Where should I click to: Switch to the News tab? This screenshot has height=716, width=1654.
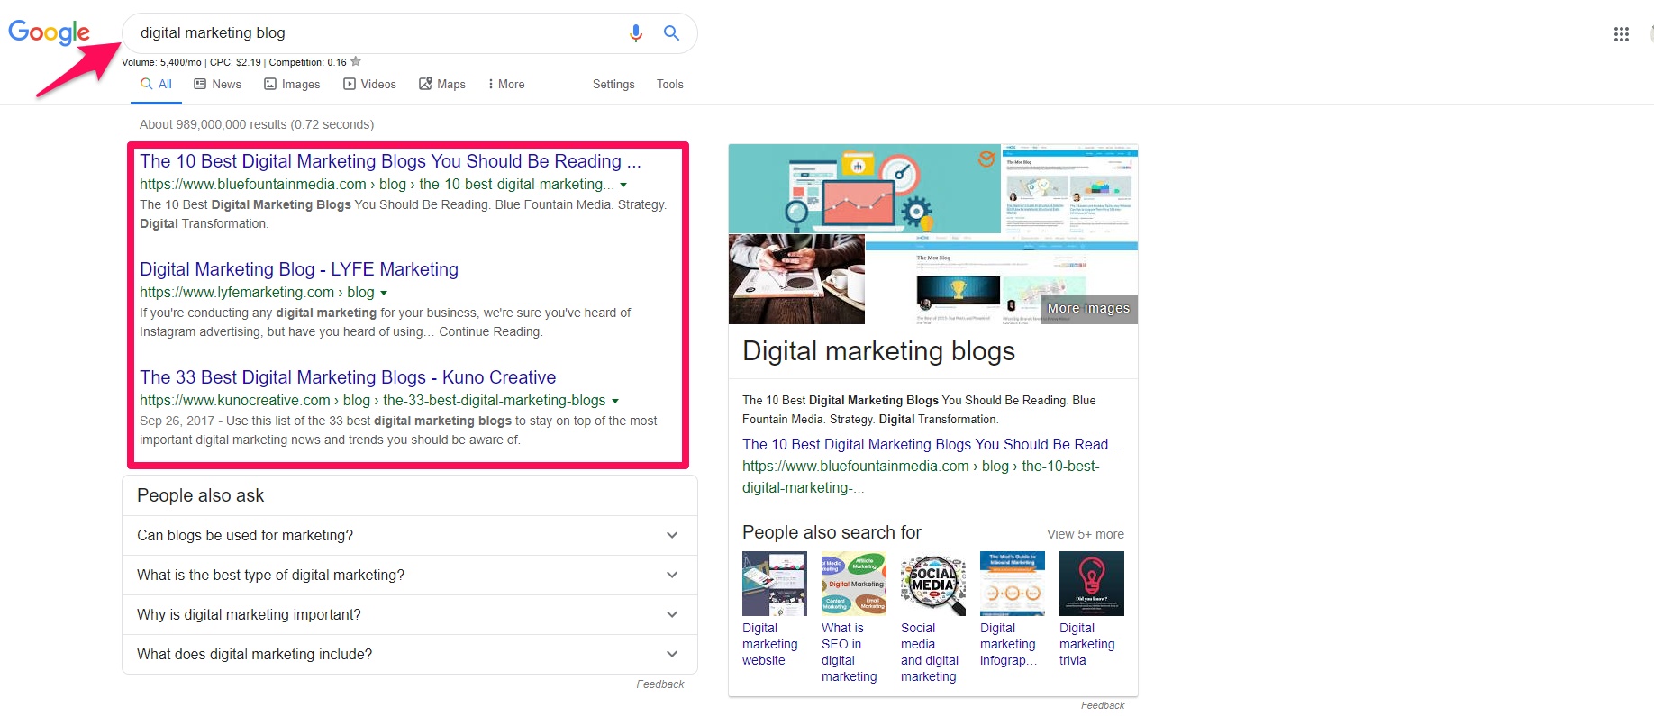point(218,84)
